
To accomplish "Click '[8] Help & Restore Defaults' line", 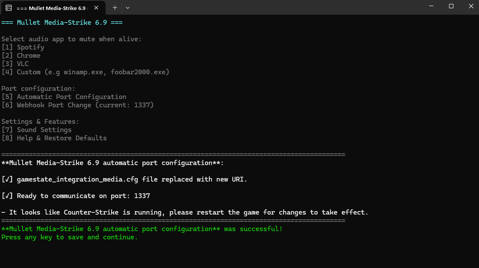I will [54, 138].
